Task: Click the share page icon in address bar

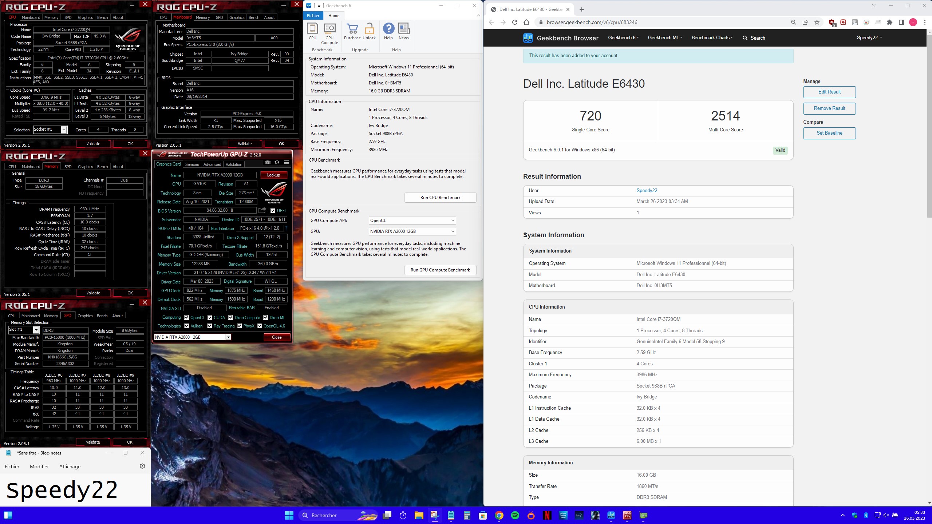Action: click(805, 22)
